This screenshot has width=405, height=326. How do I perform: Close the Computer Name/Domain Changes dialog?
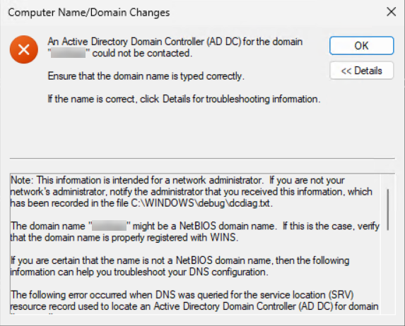pyautogui.click(x=391, y=12)
